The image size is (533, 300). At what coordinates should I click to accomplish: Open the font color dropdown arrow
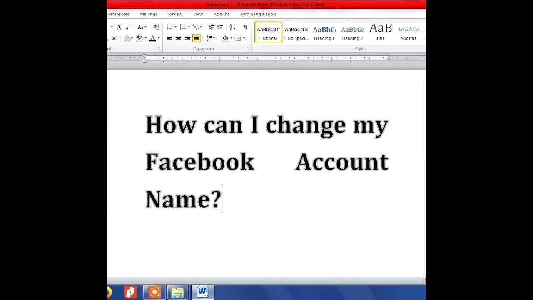pyautogui.click(x=159, y=38)
